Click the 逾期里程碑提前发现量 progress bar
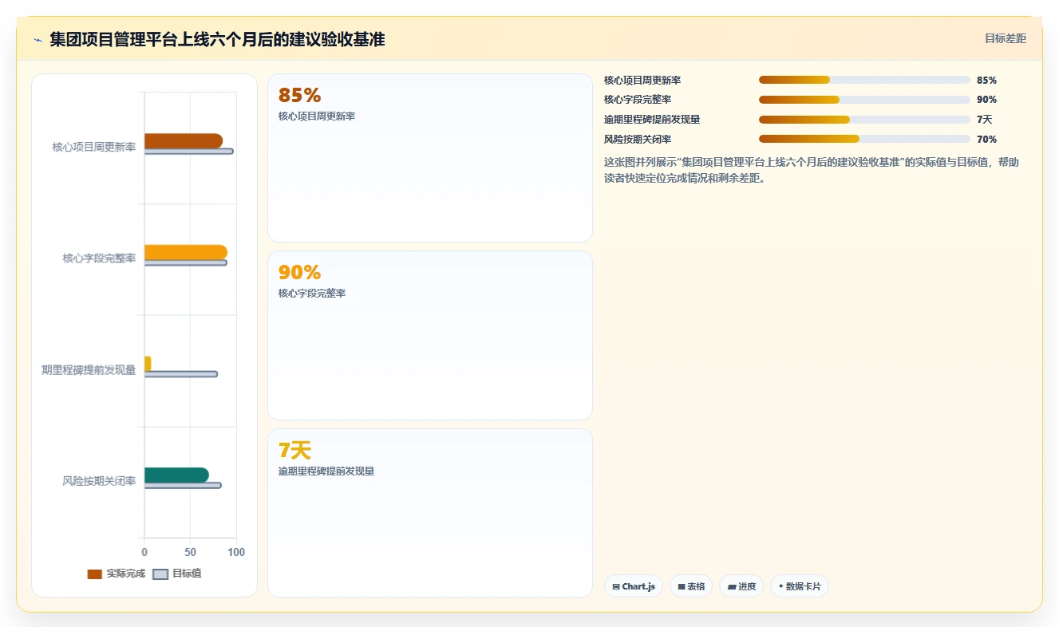 point(864,120)
